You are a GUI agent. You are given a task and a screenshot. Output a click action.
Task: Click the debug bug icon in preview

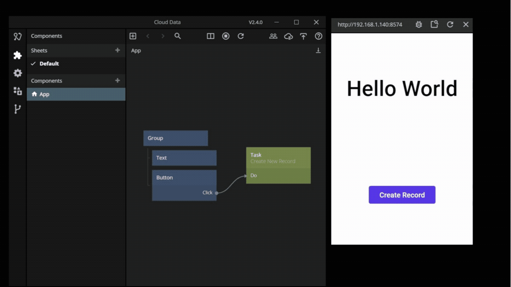(419, 25)
